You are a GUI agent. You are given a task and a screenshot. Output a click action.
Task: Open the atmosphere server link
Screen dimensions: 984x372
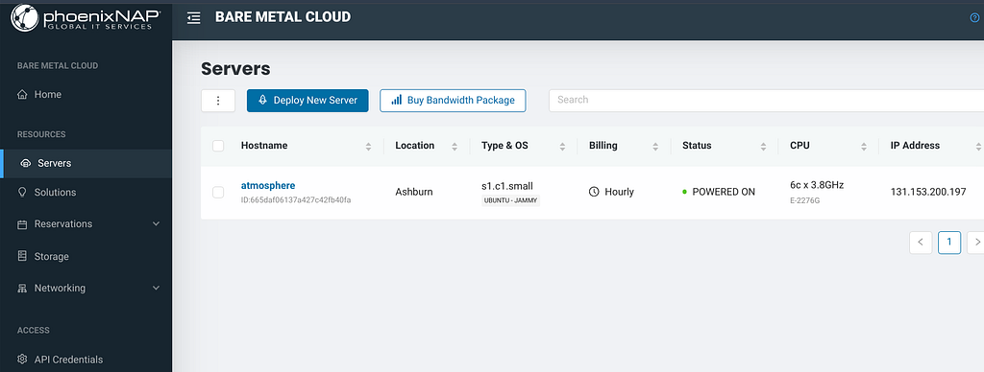tap(268, 185)
